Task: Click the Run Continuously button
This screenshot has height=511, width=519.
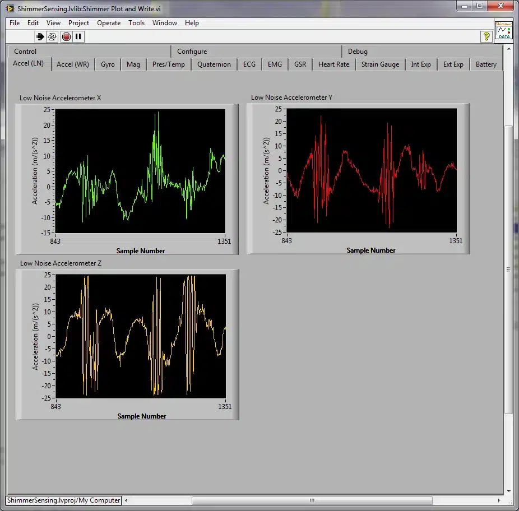Action: [x=52, y=36]
